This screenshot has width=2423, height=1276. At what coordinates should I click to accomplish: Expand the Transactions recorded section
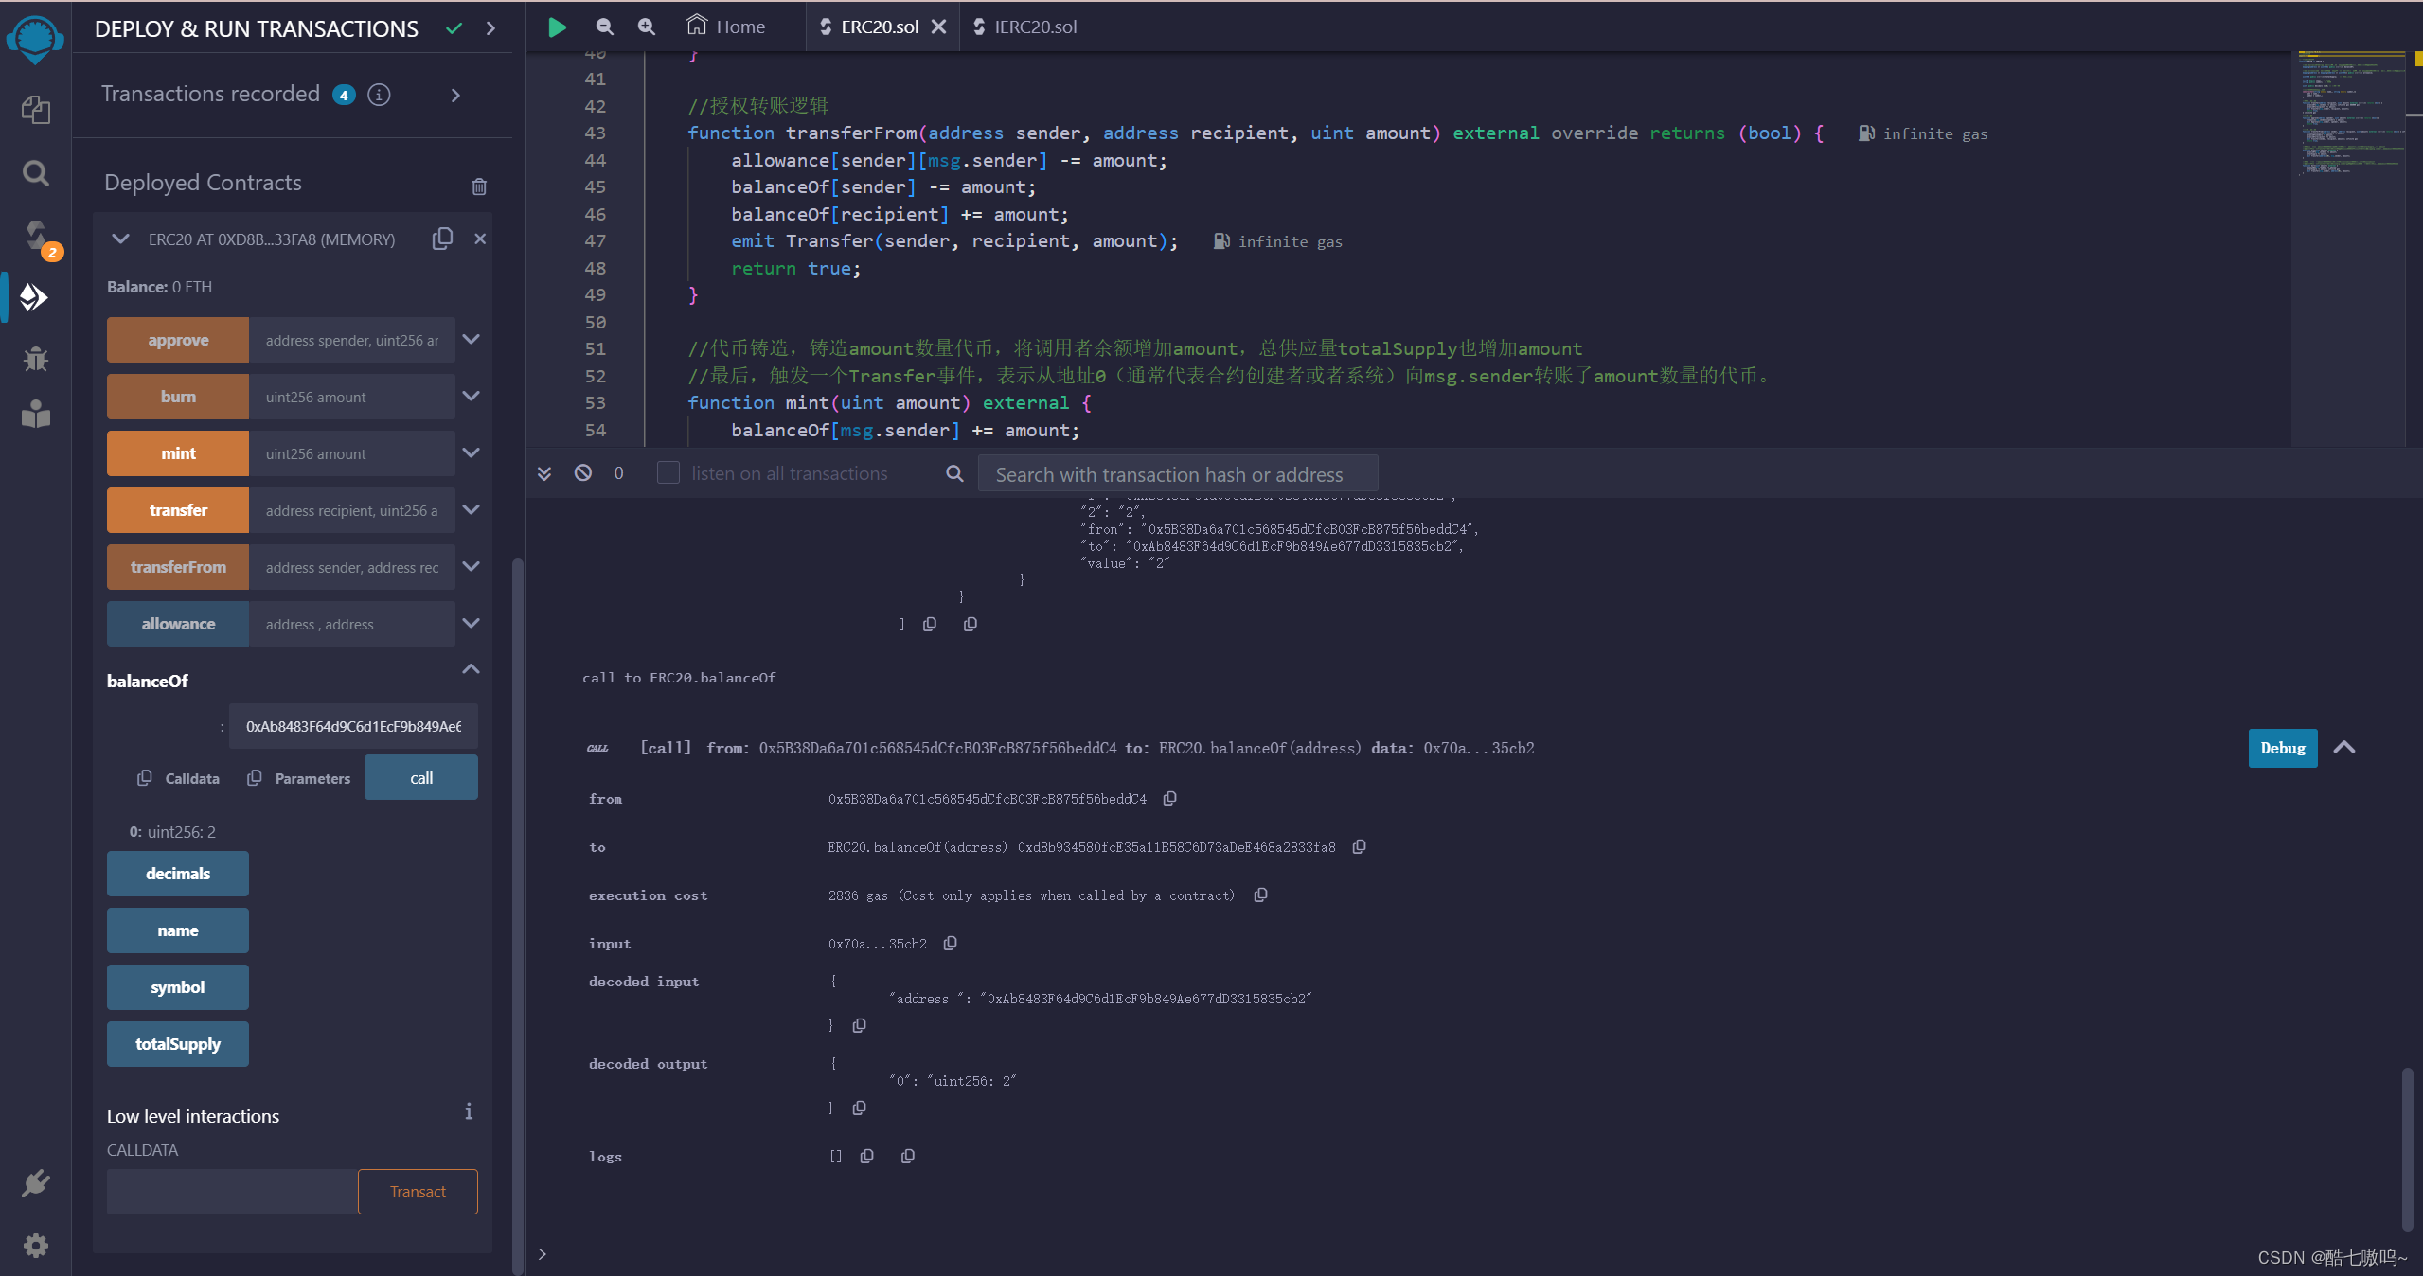pos(455,95)
